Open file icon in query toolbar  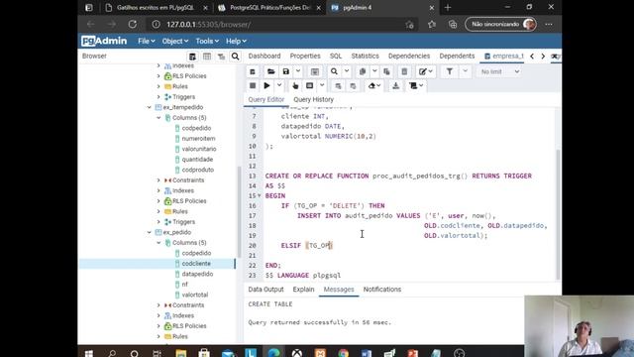tap(270, 71)
